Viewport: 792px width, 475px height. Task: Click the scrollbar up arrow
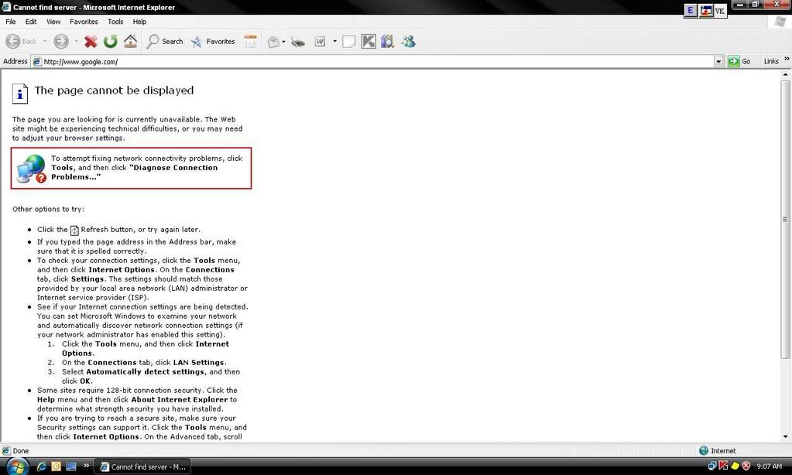coord(785,74)
